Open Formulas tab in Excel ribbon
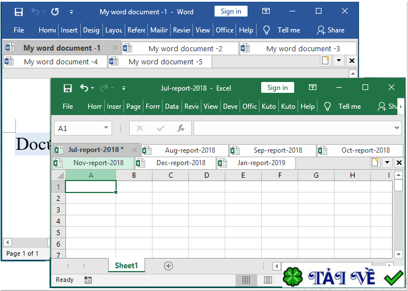The width and height of the screenshot is (408, 291). click(153, 106)
